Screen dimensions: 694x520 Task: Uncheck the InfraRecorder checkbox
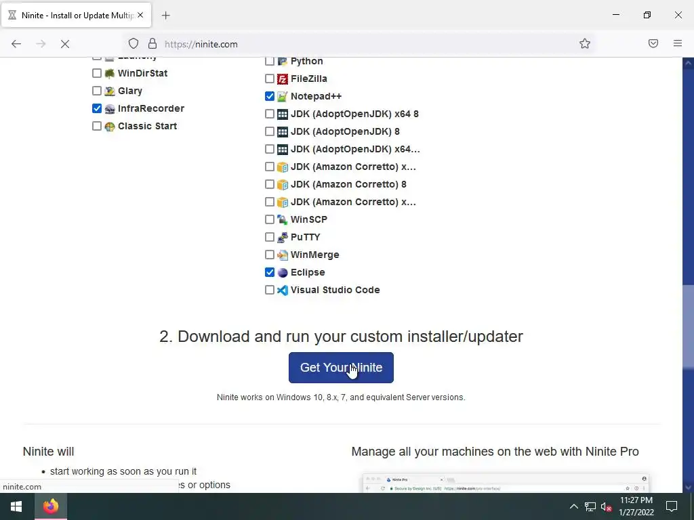pyautogui.click(x=97, y=108)
